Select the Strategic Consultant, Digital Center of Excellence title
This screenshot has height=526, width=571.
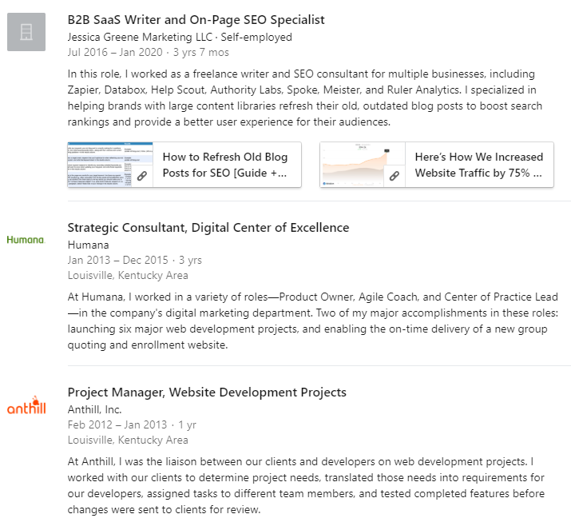point(208,228)
